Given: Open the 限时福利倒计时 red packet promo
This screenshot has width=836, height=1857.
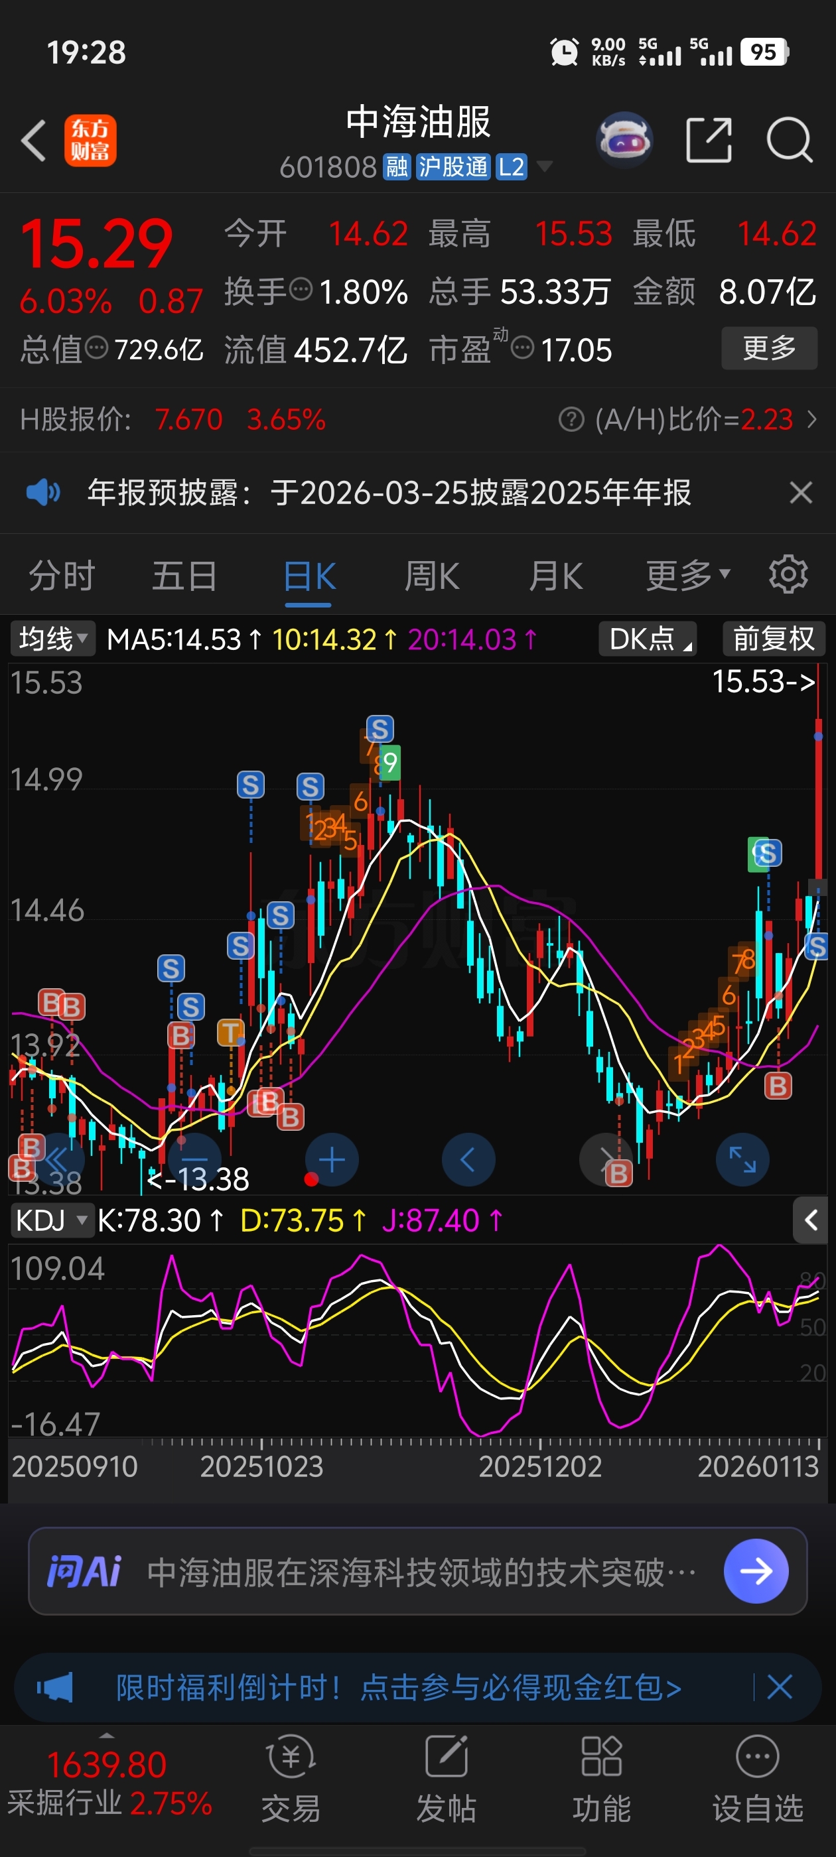Looking at the screenshot, I should pyautogui.click(x=399, y=1688).
